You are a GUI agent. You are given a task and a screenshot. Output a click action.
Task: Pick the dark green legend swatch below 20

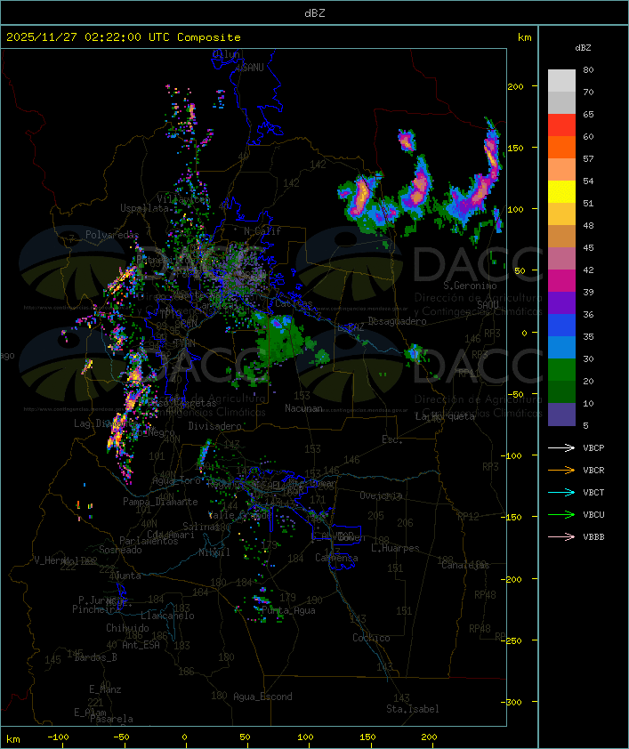point(561,391)
